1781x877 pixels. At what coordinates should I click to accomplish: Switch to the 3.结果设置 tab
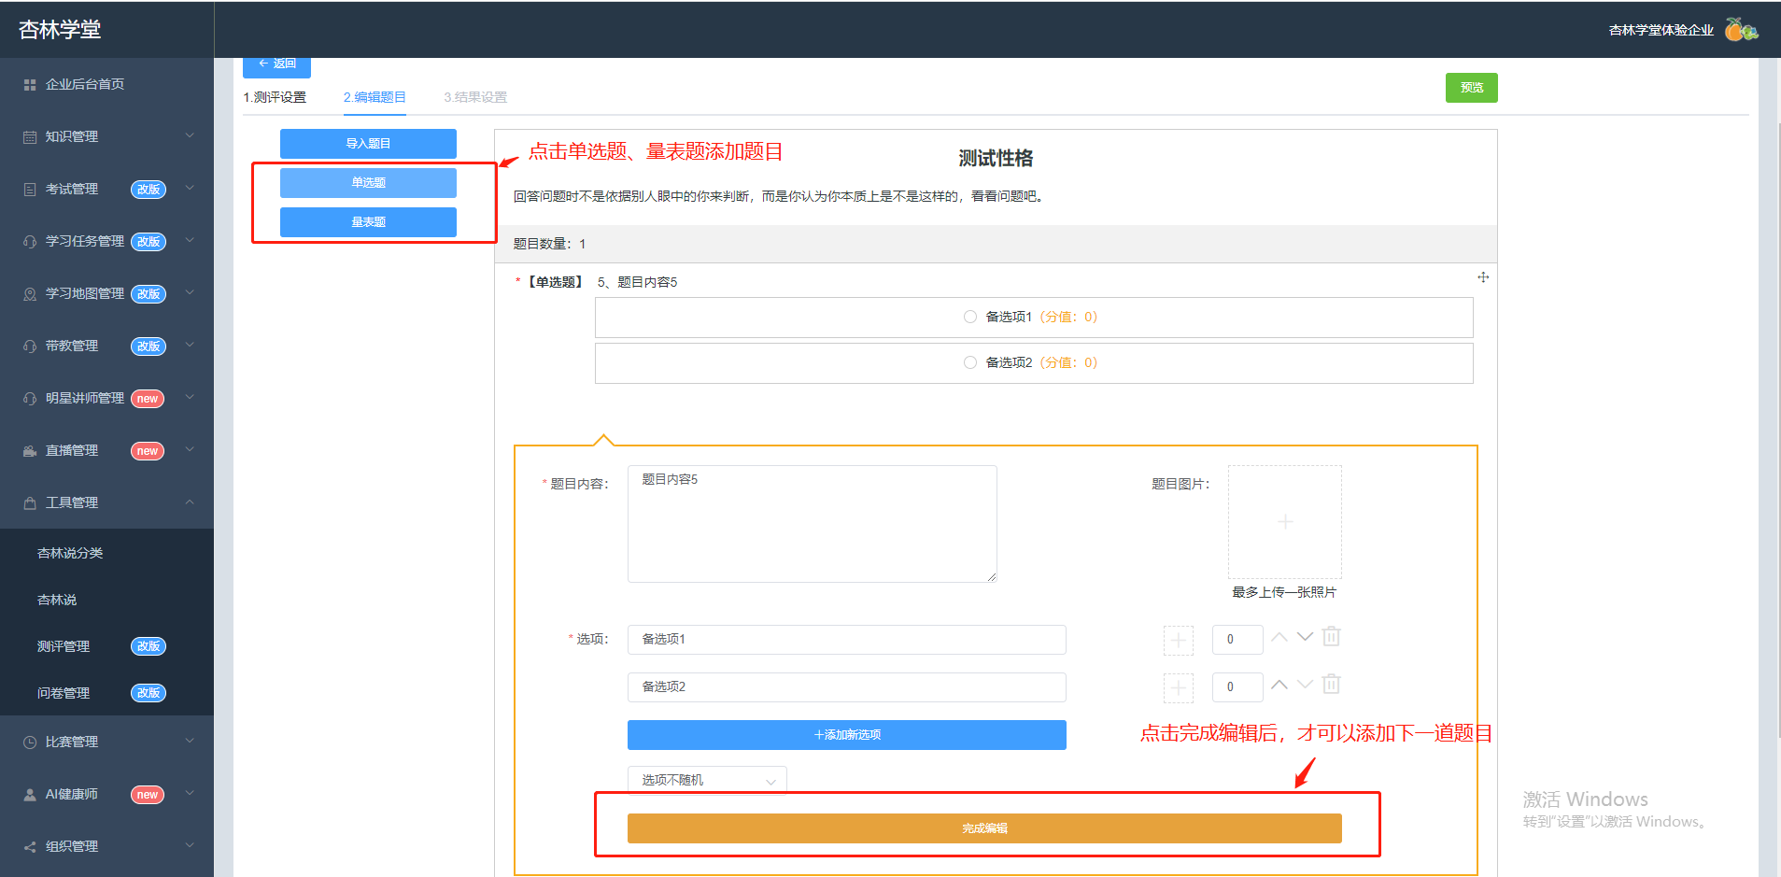(x=475, y=97)
